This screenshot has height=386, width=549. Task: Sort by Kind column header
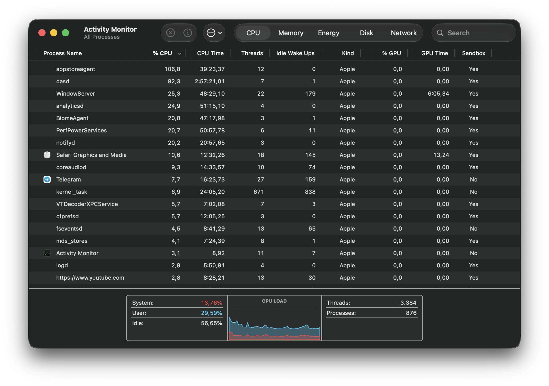348,53
